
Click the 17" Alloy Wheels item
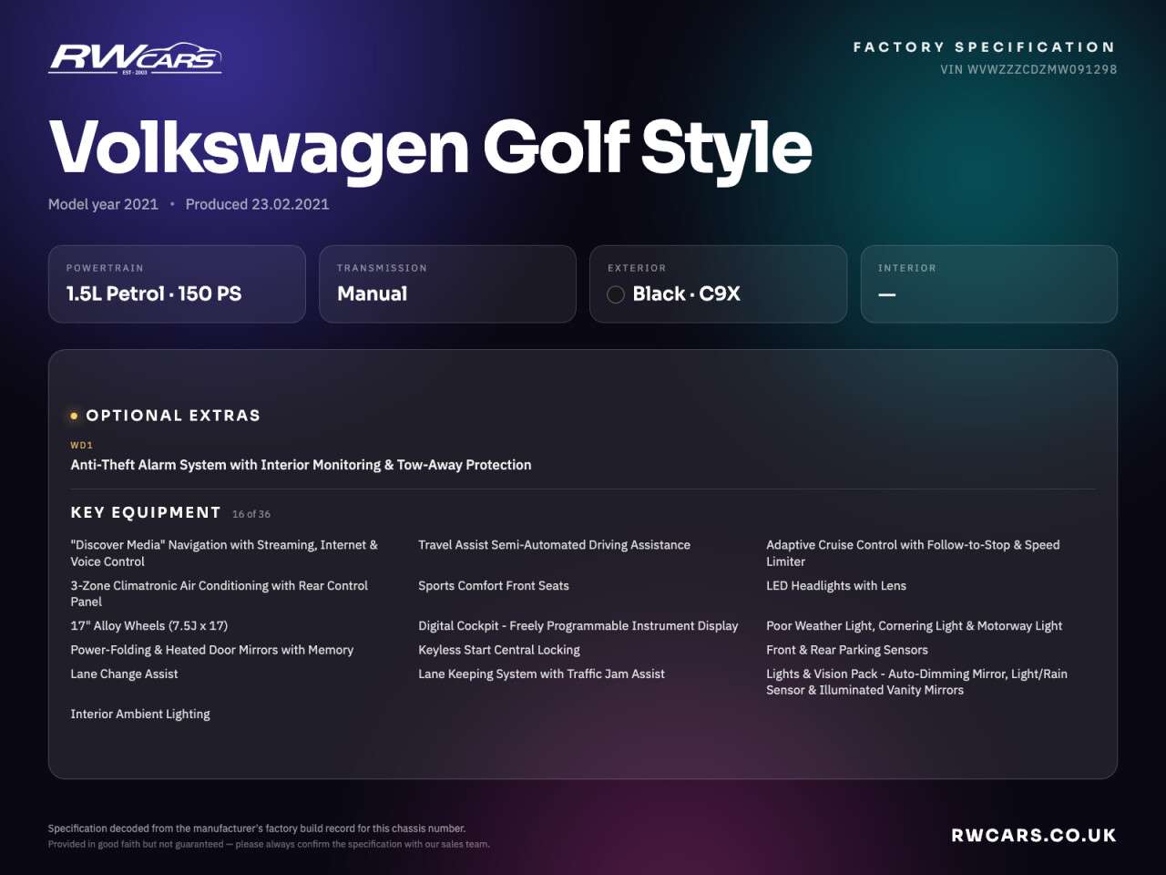tap(149, 626)
